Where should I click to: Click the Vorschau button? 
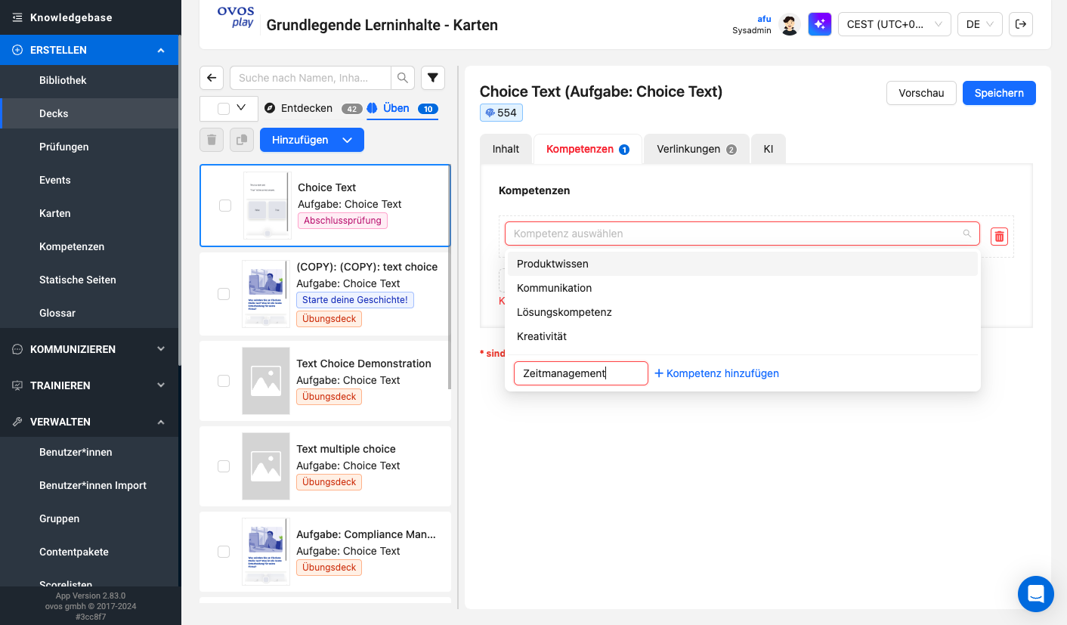tap(921, 93)
